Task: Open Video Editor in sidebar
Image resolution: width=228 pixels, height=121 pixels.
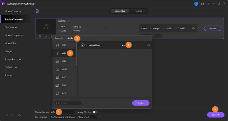Action: (11, 43)
